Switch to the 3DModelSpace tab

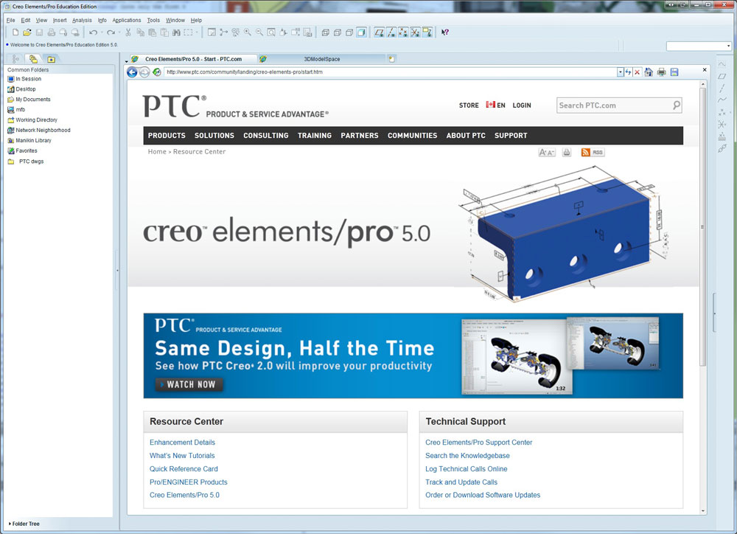pyautogui.click(x=321, y=59)
